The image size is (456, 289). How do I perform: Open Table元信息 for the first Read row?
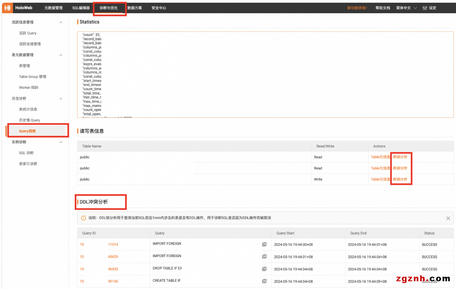coord(380,157)
